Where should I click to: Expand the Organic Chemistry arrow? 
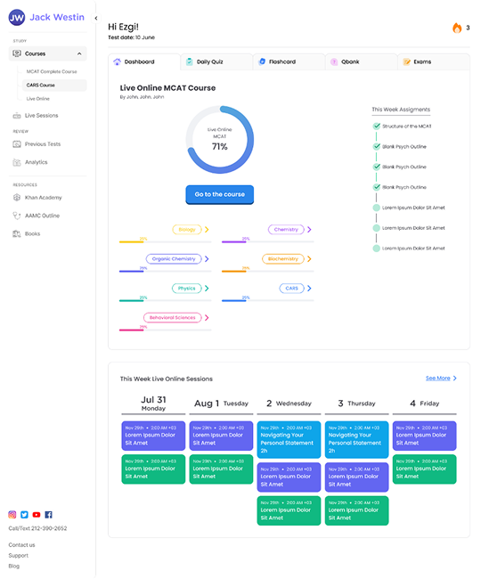click(207, 259)
